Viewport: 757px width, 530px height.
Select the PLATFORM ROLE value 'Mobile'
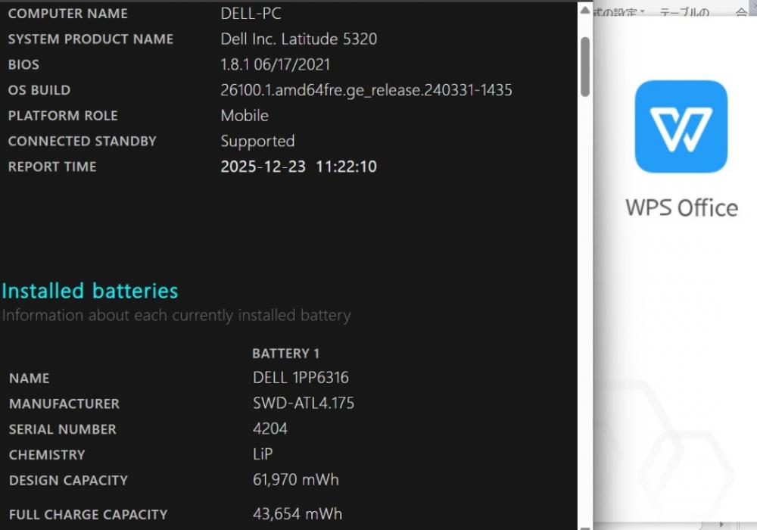(x=245, y=116)
